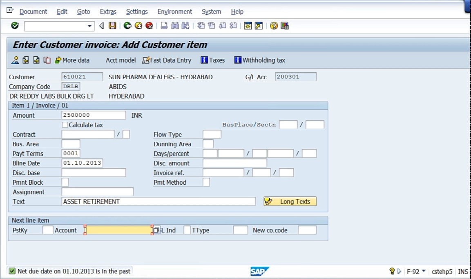The width and height of the screenshot is (471, 279).
Task: Open the Help menu
Action: (237, 12)
